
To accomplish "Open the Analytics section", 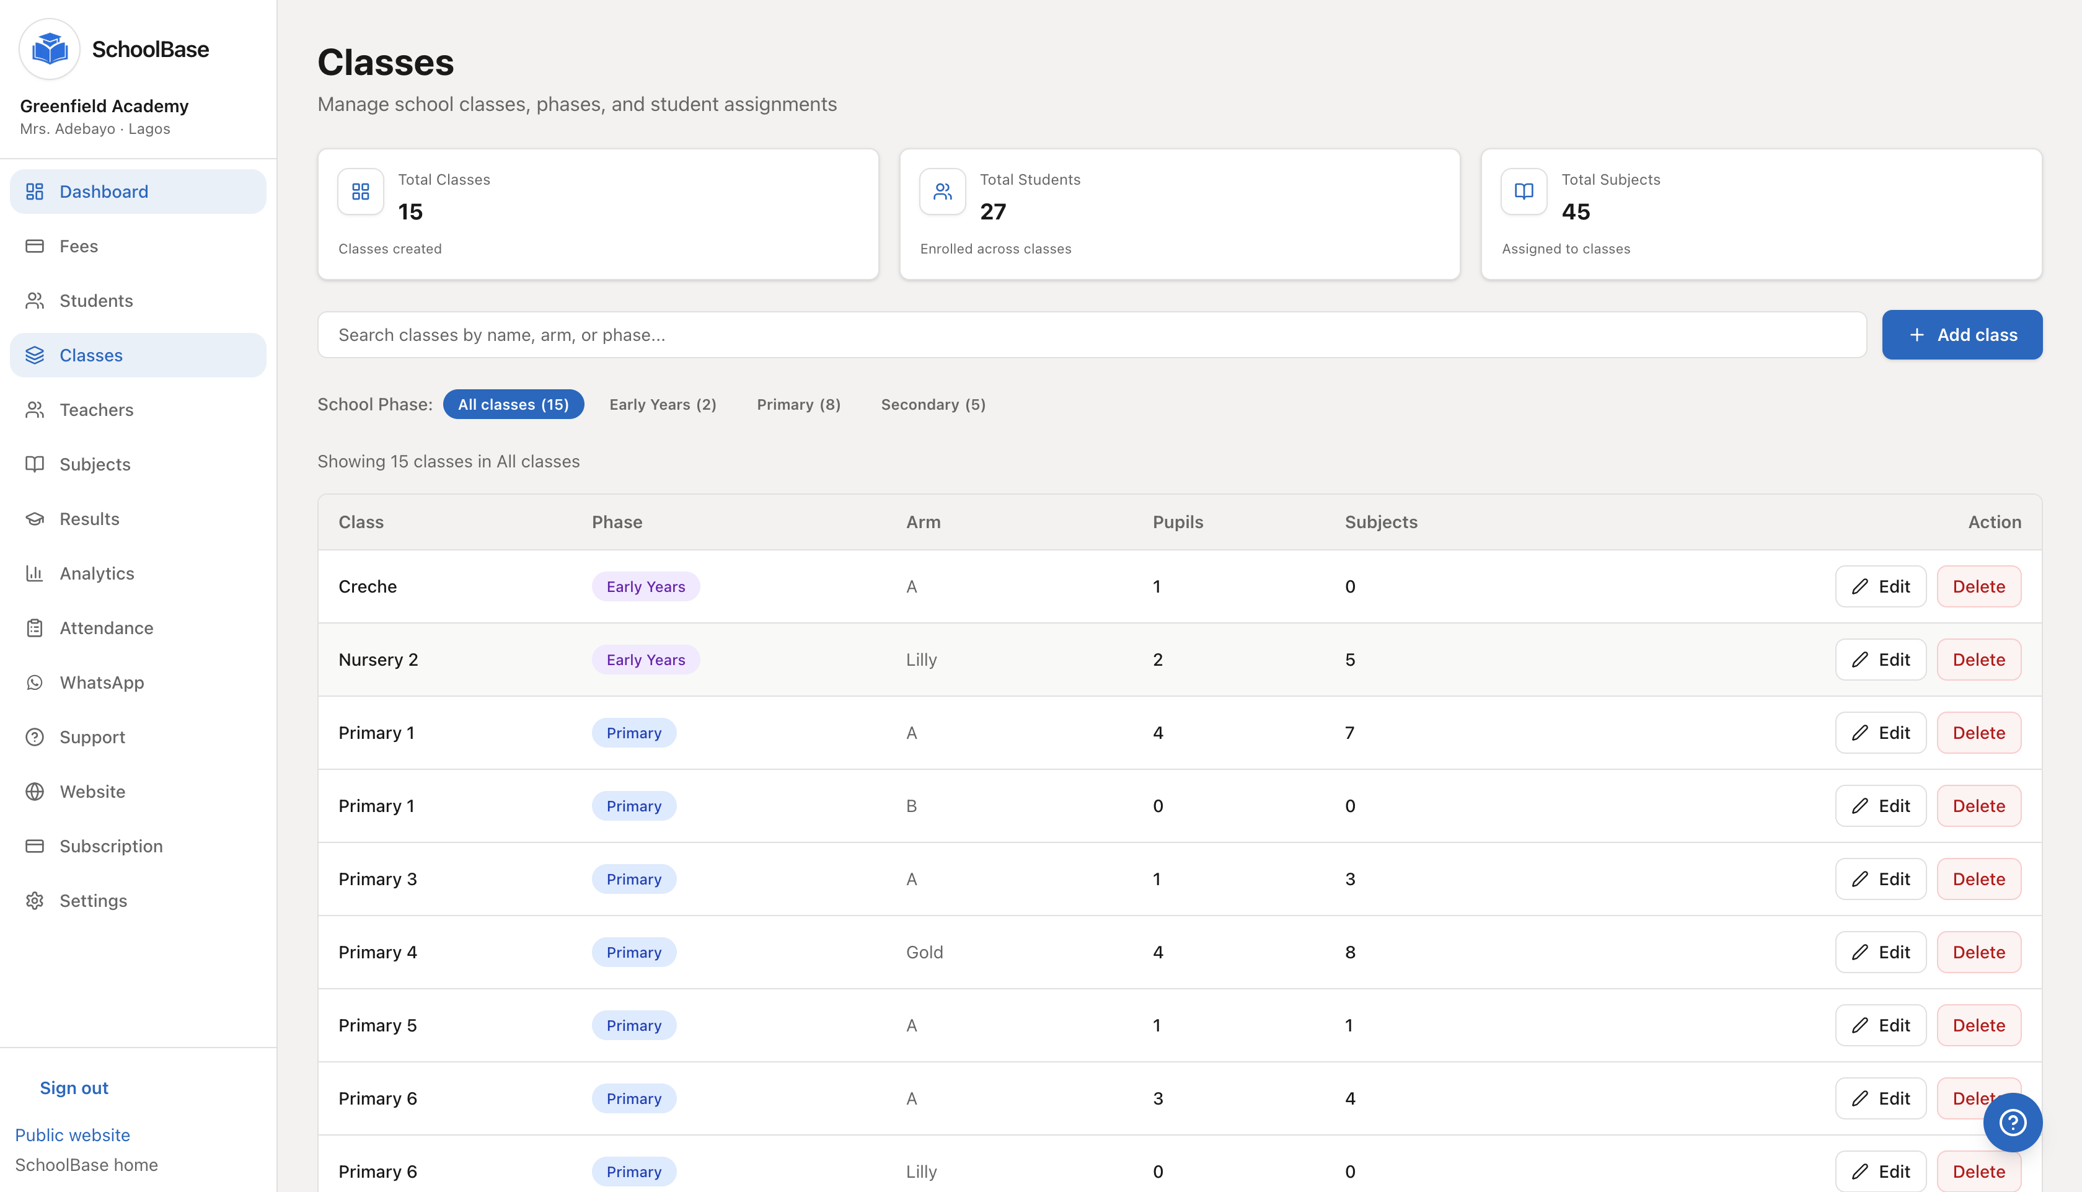I will coord(138,574).
